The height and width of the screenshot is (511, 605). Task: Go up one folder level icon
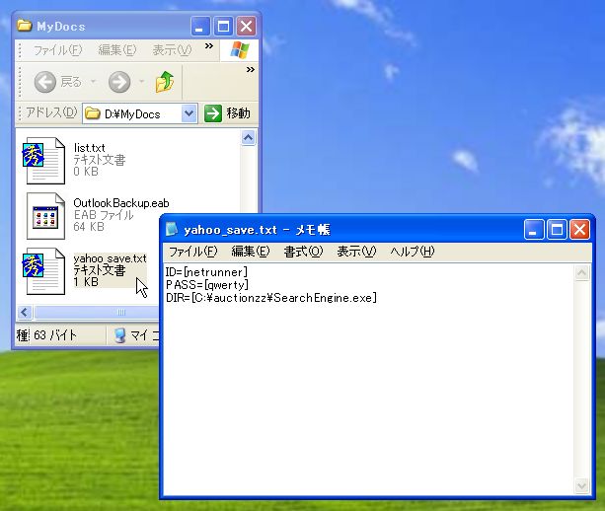[165, 81]
